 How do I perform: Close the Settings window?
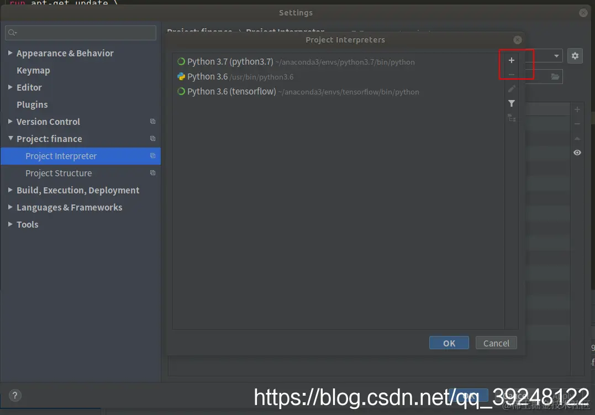[583, 13]
